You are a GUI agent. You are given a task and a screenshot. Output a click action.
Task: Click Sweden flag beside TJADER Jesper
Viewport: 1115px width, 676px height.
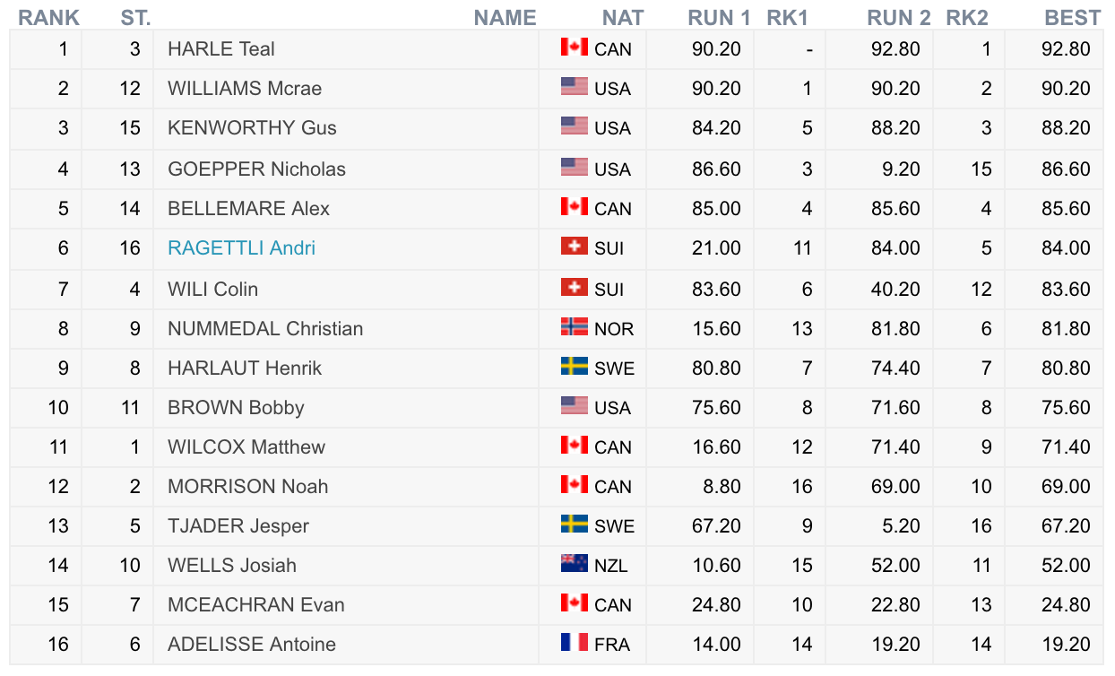click(575, 524)
